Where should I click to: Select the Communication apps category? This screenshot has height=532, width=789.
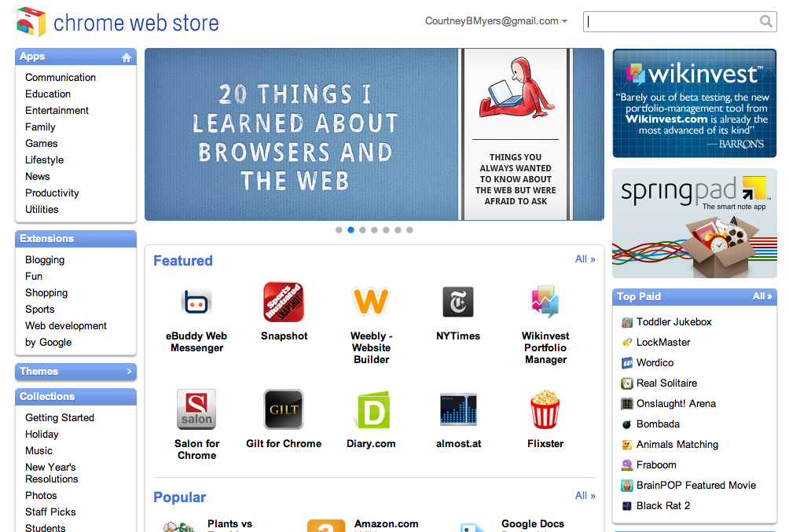click(61, 78)
